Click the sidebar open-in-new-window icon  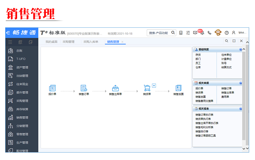(31, 42)
